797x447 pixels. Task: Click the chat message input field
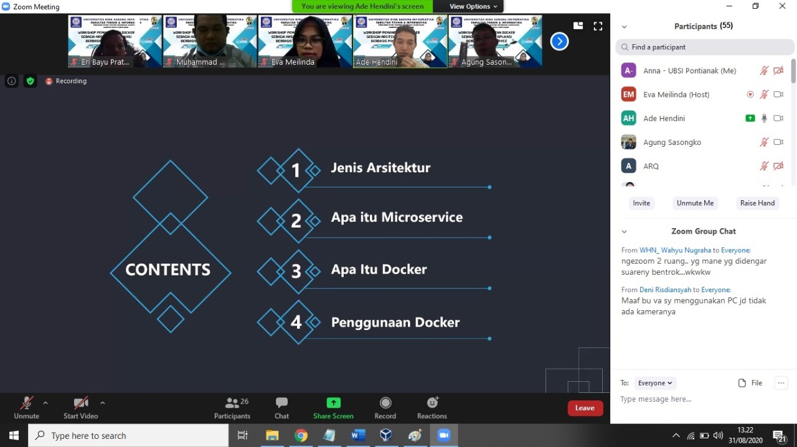pos(697,399)
